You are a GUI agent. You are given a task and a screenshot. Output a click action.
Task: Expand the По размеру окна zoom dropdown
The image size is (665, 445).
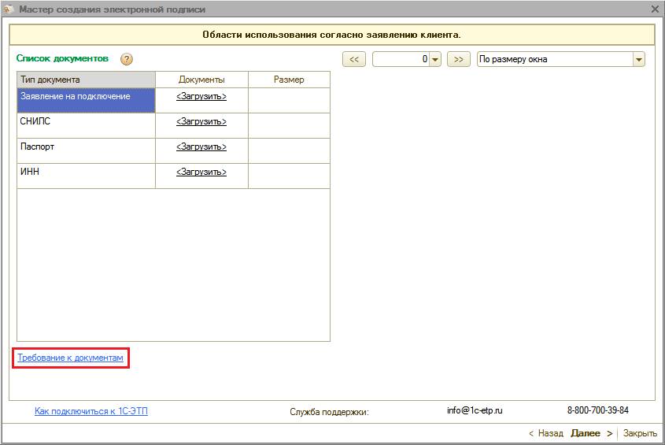pyautogui.click(x=639, y=59)
